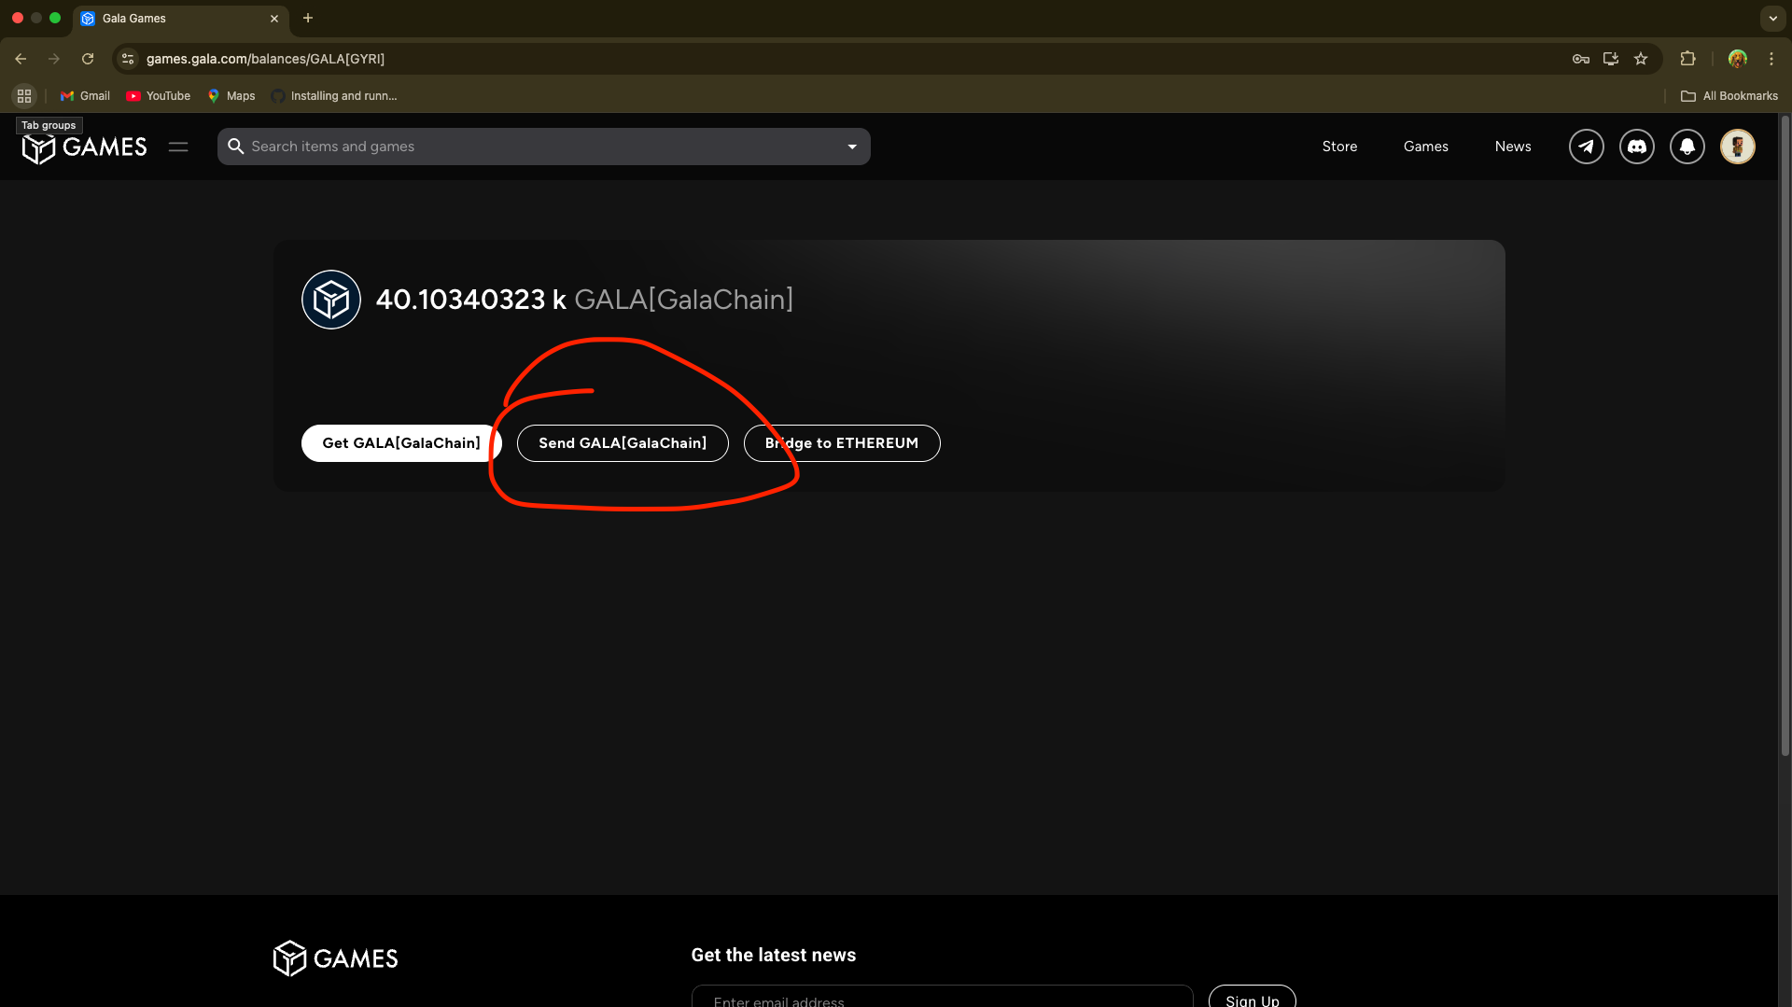Go back with browser back arrow
The image size is (1792, 1007).
[21, 59]
